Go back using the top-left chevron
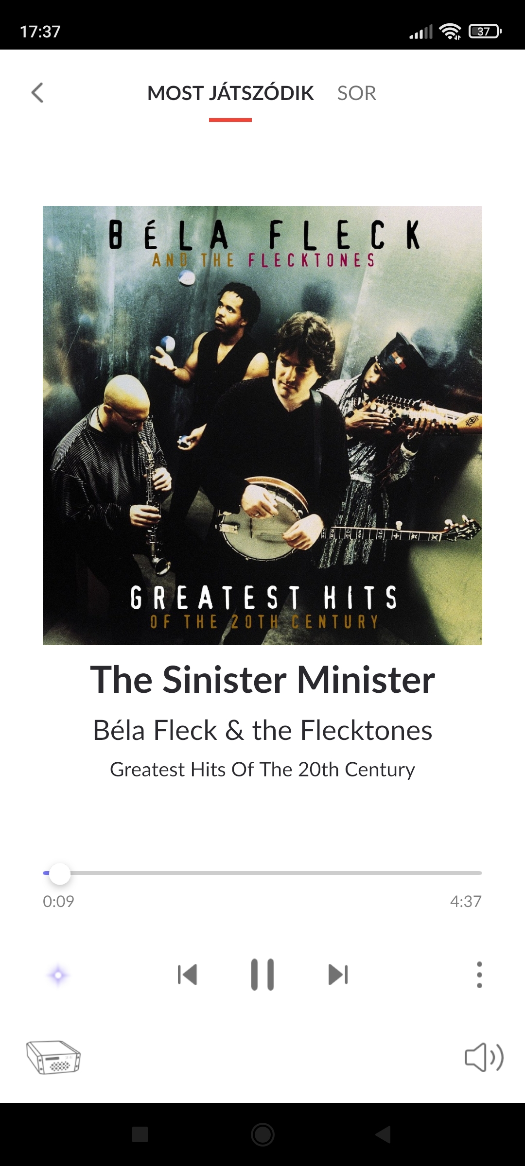The height and width of the screenshot is (1166, 525). coord(37,92)
